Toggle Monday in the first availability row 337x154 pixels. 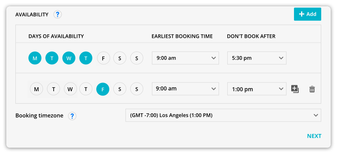tap(35, 58)
